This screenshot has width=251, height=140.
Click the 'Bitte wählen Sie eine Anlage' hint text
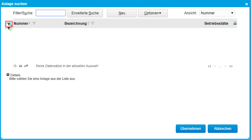coord(42,79)
